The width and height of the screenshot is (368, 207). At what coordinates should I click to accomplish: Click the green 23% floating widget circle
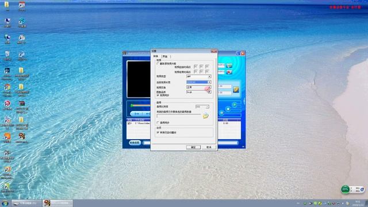345,189
